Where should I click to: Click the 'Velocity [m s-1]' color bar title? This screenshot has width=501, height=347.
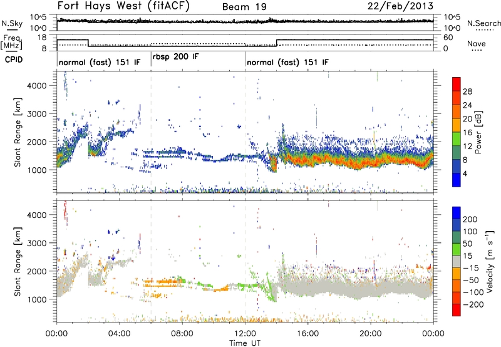click(490, 261)
